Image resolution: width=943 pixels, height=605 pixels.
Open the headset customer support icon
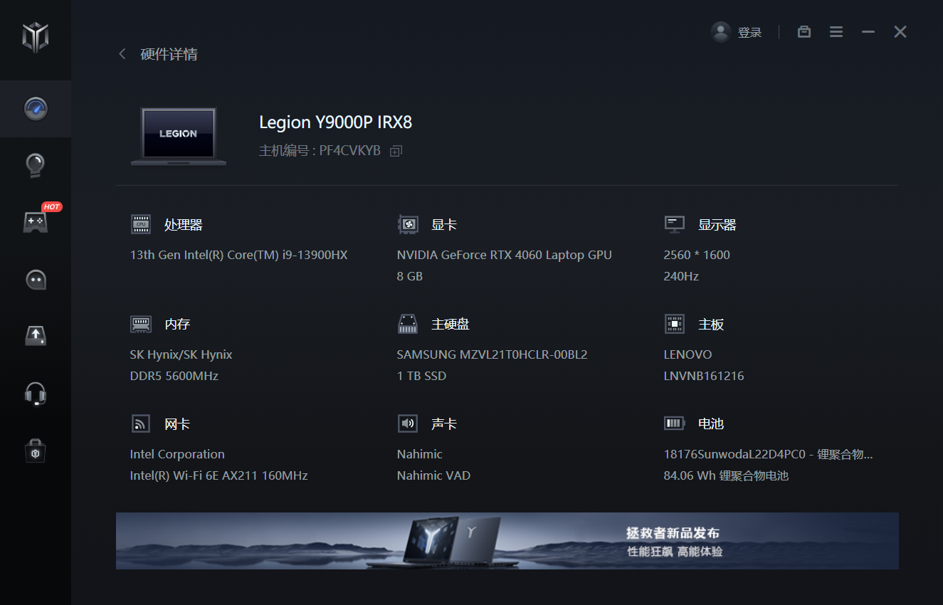(x=35, y=394)
